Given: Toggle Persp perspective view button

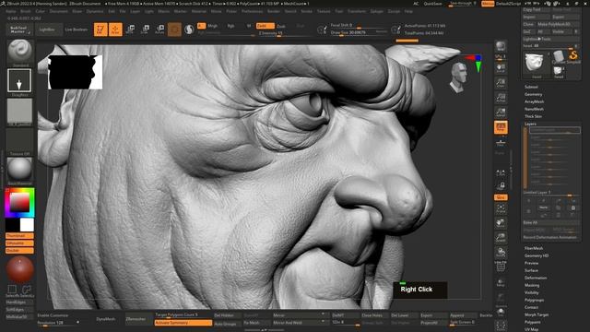Looking at the screenshot, I should pyautogui.click(x=501, y=127).
